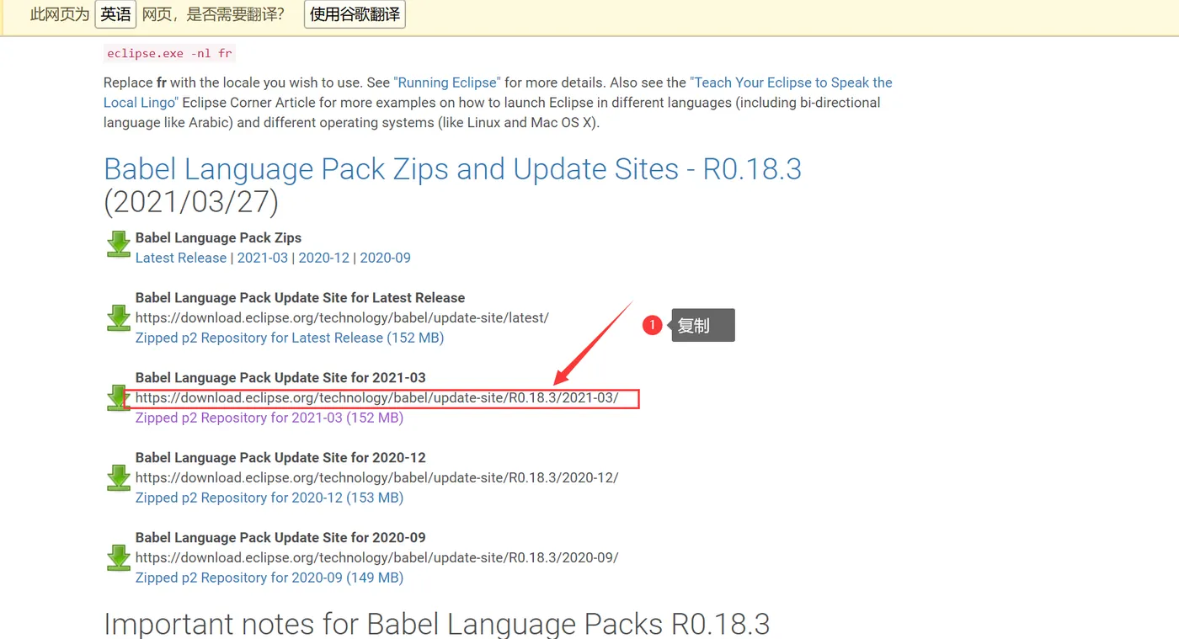Open the 2020-09 language pack zips link
Screen dimensions: 1179x639
(x=386, y=258)
